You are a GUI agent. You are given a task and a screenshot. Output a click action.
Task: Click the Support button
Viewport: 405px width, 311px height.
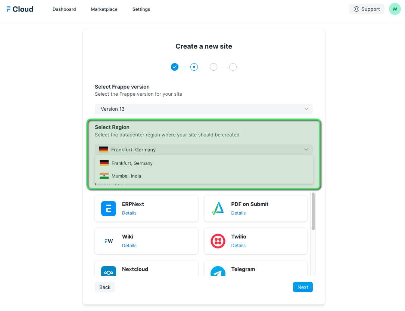[367, 9]
